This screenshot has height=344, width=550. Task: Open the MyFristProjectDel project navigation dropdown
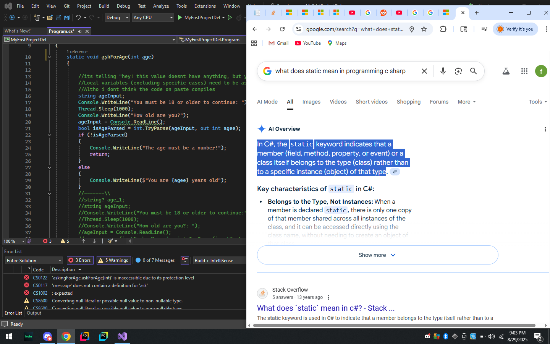(x=90, y=40)
